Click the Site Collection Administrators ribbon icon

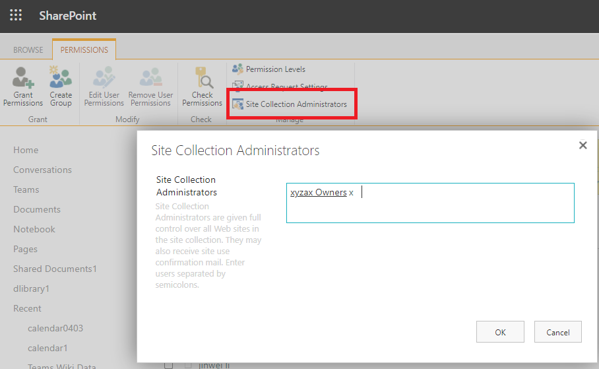(x=237, y=104)
